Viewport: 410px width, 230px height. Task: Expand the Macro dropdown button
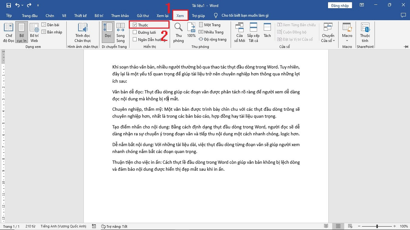click(x=347, y=33)
